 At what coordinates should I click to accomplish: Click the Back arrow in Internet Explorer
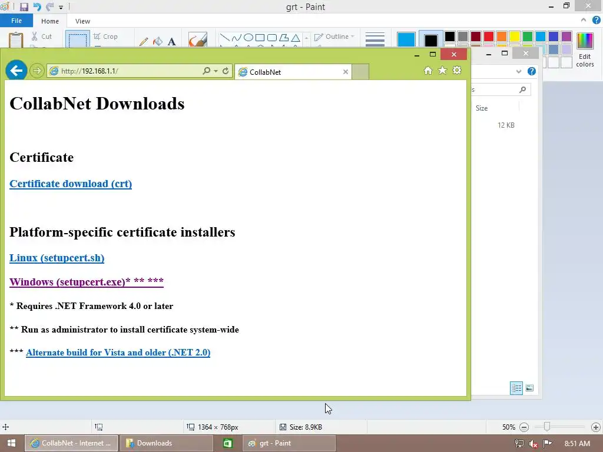pos(16,71)
